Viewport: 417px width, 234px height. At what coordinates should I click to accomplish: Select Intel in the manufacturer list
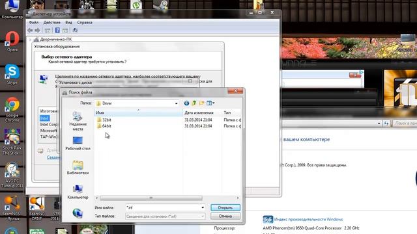pos(44,118)
